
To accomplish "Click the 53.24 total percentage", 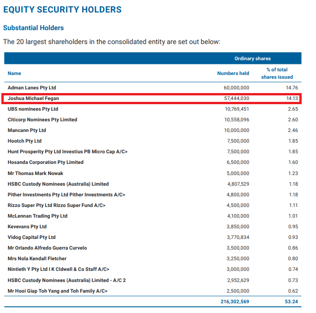I will [x=291, y=301].
